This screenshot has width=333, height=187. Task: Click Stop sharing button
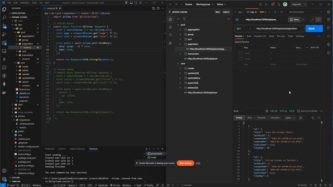(185, 163)
